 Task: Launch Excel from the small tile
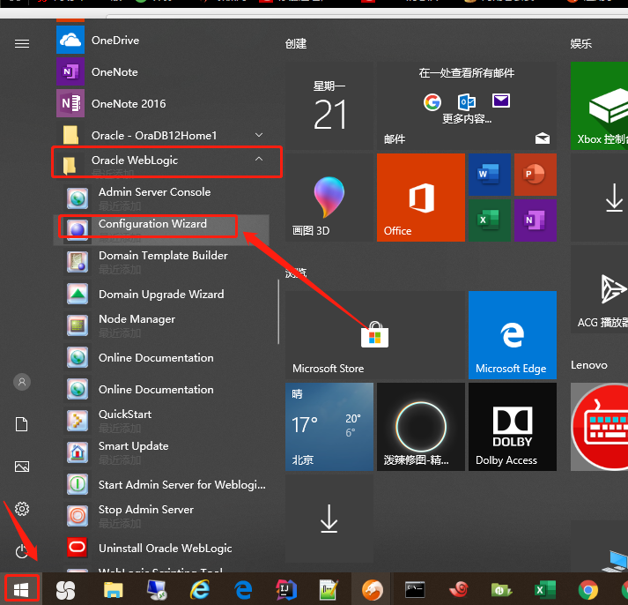(x=490, y=220)
